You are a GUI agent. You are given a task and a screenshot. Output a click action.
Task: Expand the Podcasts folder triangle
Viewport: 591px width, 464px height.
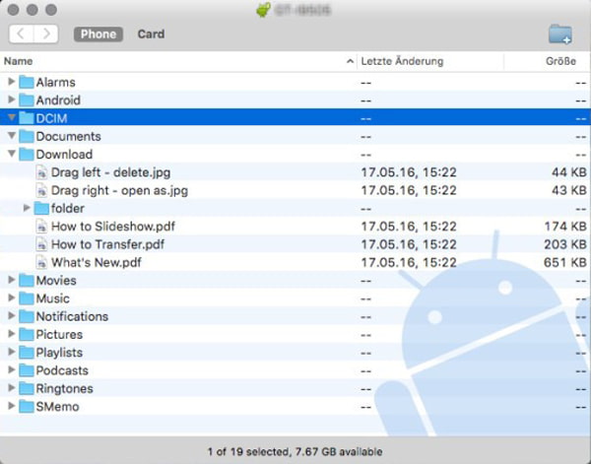tap(11, 369)
